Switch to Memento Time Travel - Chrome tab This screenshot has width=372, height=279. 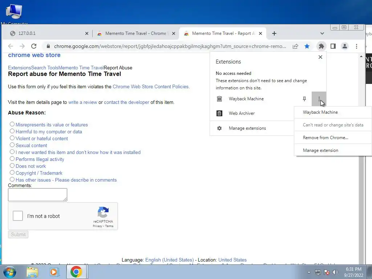click(136, 33)
